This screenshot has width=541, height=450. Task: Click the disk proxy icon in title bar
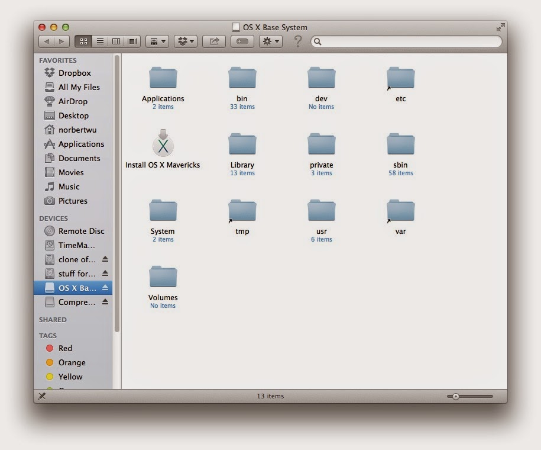pyautogui.click(x=236, y=27)
